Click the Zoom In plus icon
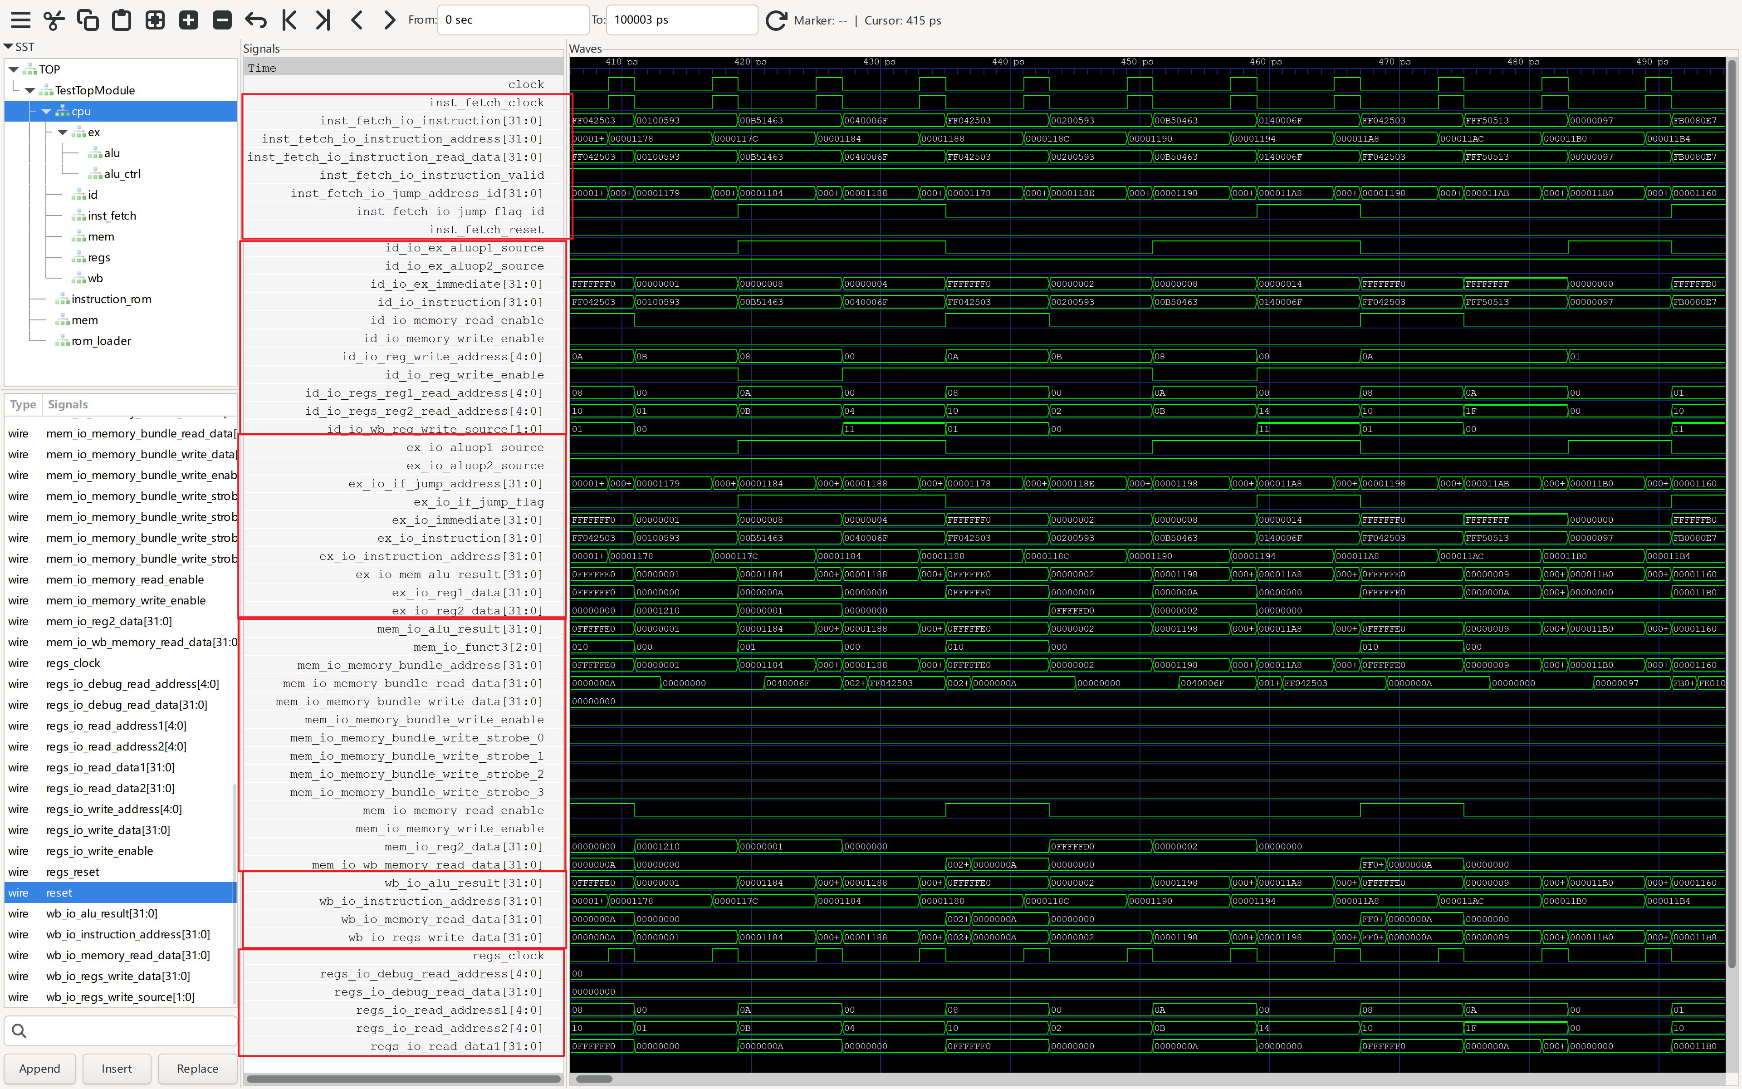Viewport: 1742px width, 1089px height. [x=189, y=20]
